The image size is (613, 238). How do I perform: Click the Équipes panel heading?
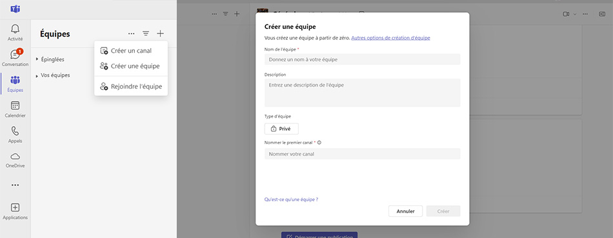(55, 34)
